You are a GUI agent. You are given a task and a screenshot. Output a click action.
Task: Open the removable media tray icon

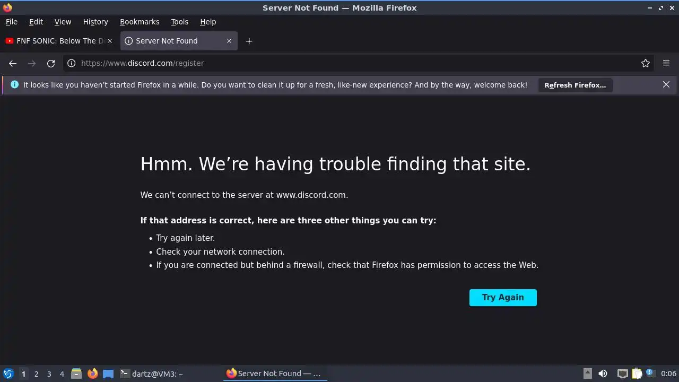point(588,374)
